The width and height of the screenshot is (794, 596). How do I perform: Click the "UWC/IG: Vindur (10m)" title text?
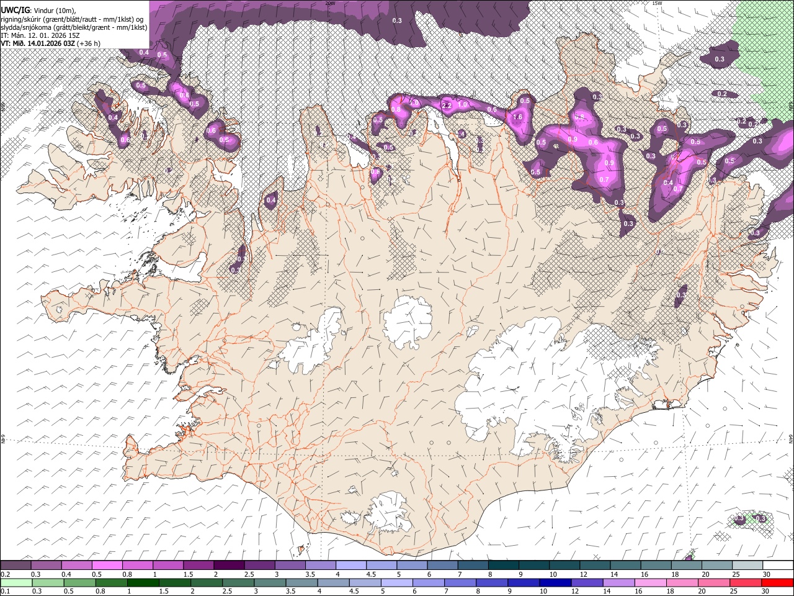pos(38,11)
